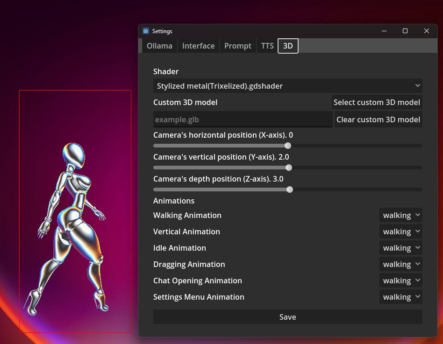Image resolution: width=443 pixels, height=344 pixels.
Task: Click the Chat Opening Animation label text
Action: (x=198, y=281)
